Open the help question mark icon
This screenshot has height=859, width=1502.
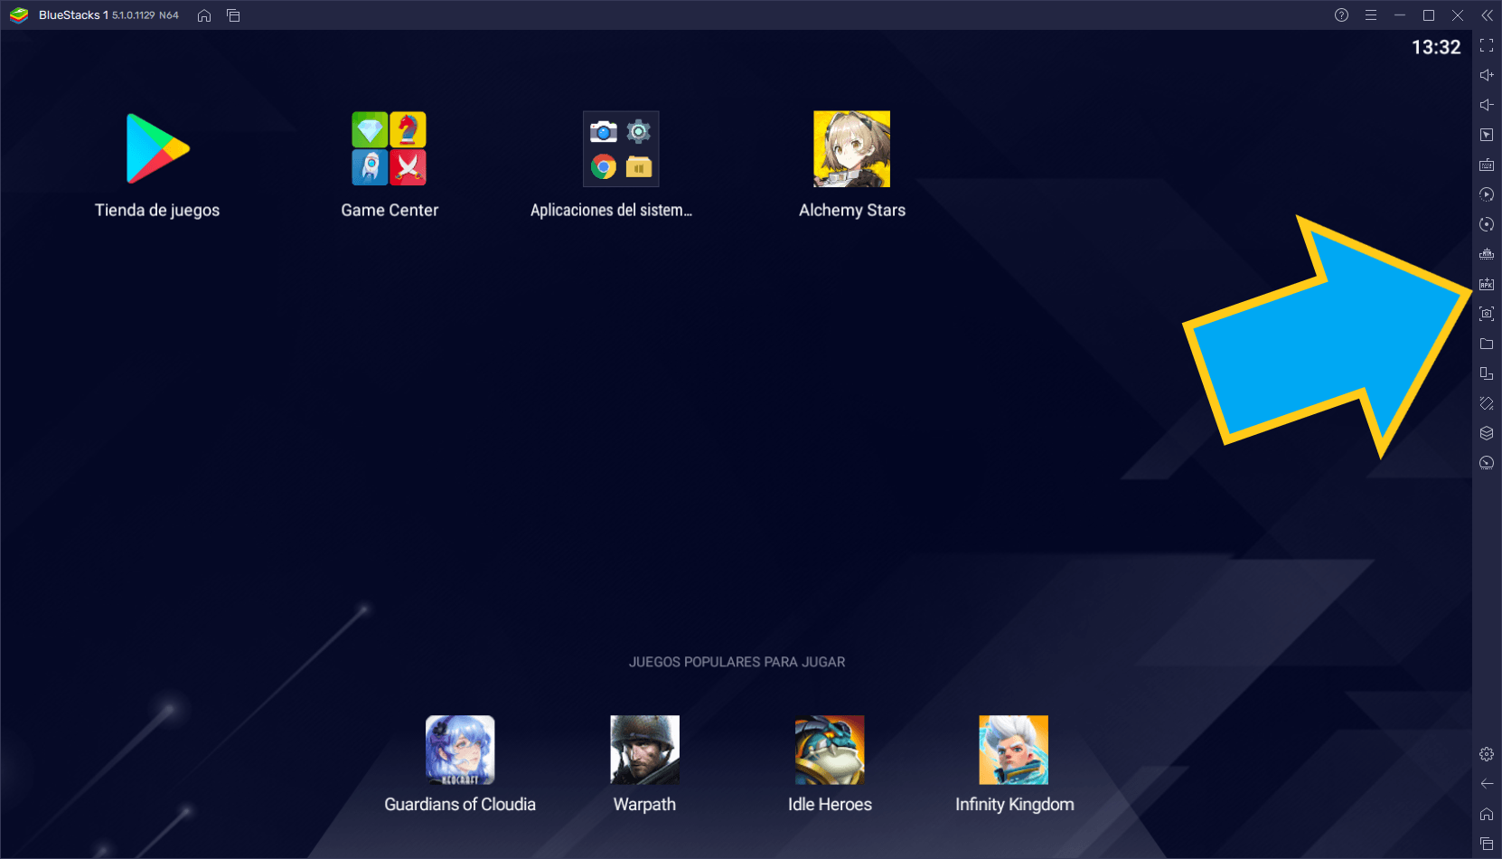click(x=1341, y=15)
